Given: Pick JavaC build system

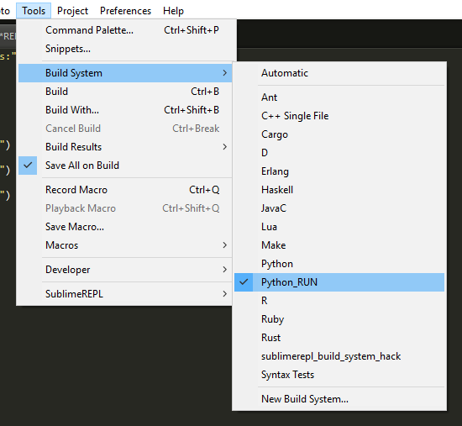Looking at the screenshot, I should [339, 208].
